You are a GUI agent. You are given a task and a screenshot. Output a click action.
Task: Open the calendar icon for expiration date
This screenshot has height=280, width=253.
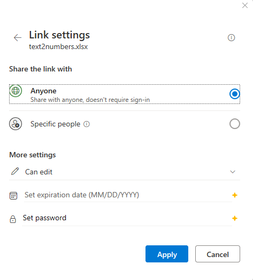pyautogui.click(x=13, y=196)
